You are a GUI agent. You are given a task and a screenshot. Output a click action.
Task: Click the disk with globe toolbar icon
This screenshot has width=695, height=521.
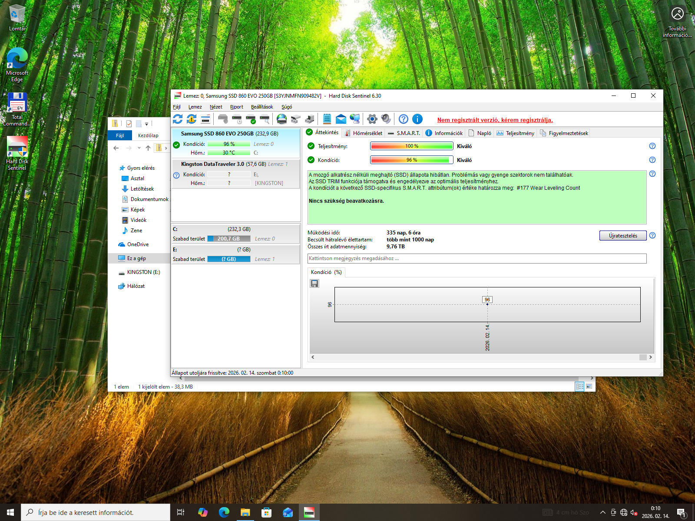(282, 119)
